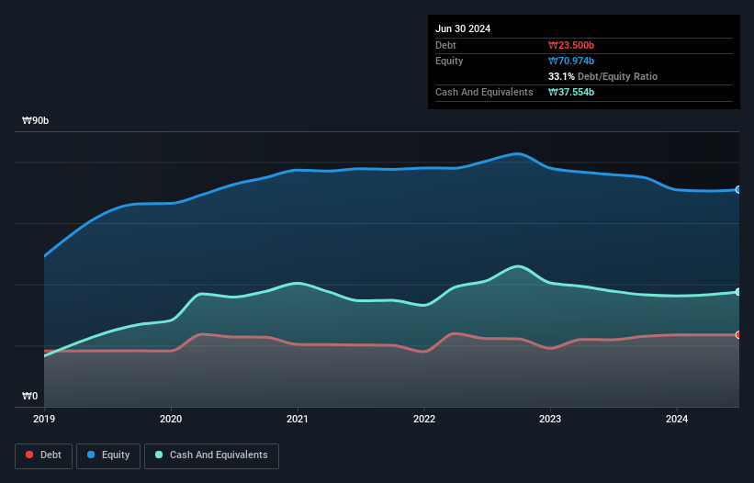Click the 2024 x-axis label
This screenshot has width=754, height=483.
pyautogui.click(x=677, y=419)
